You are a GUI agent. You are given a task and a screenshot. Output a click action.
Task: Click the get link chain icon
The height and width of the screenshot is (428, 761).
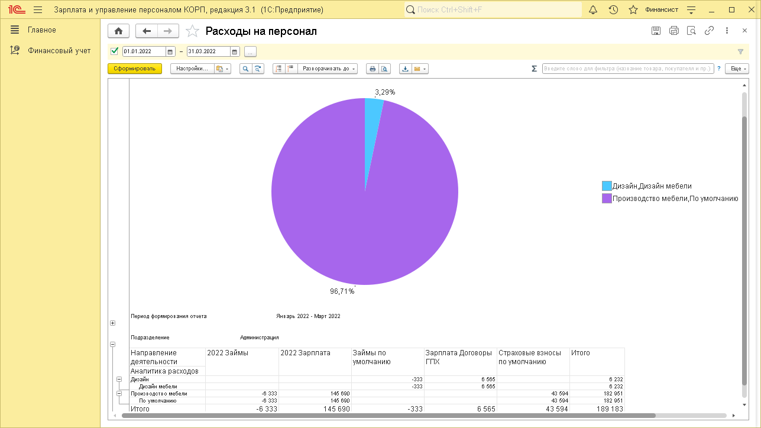pos(709,31)
